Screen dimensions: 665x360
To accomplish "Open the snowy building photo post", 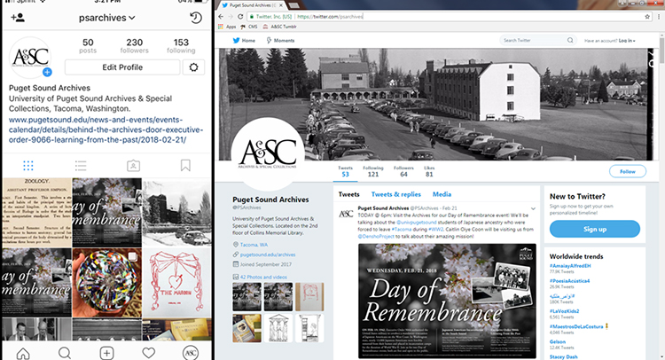I will point(176,213).
